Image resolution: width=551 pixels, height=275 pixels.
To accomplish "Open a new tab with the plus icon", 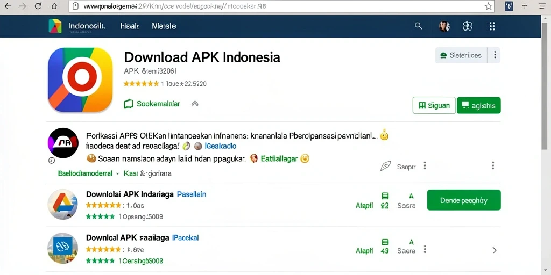I will [x=525, y=5].
